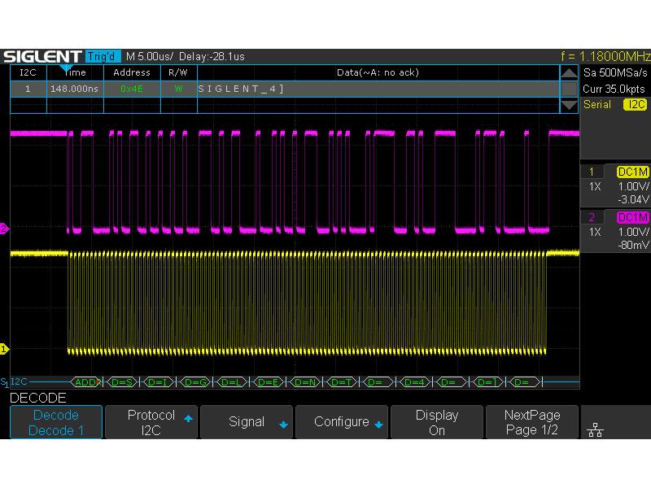
Task: Click the trigger position marker triangle
Action: 66,68
